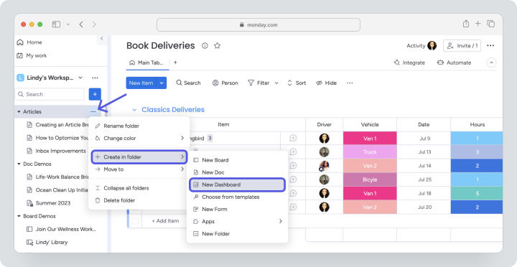Select New Form
This screenshot has height=267, width=517.
[x=237, y=209]
